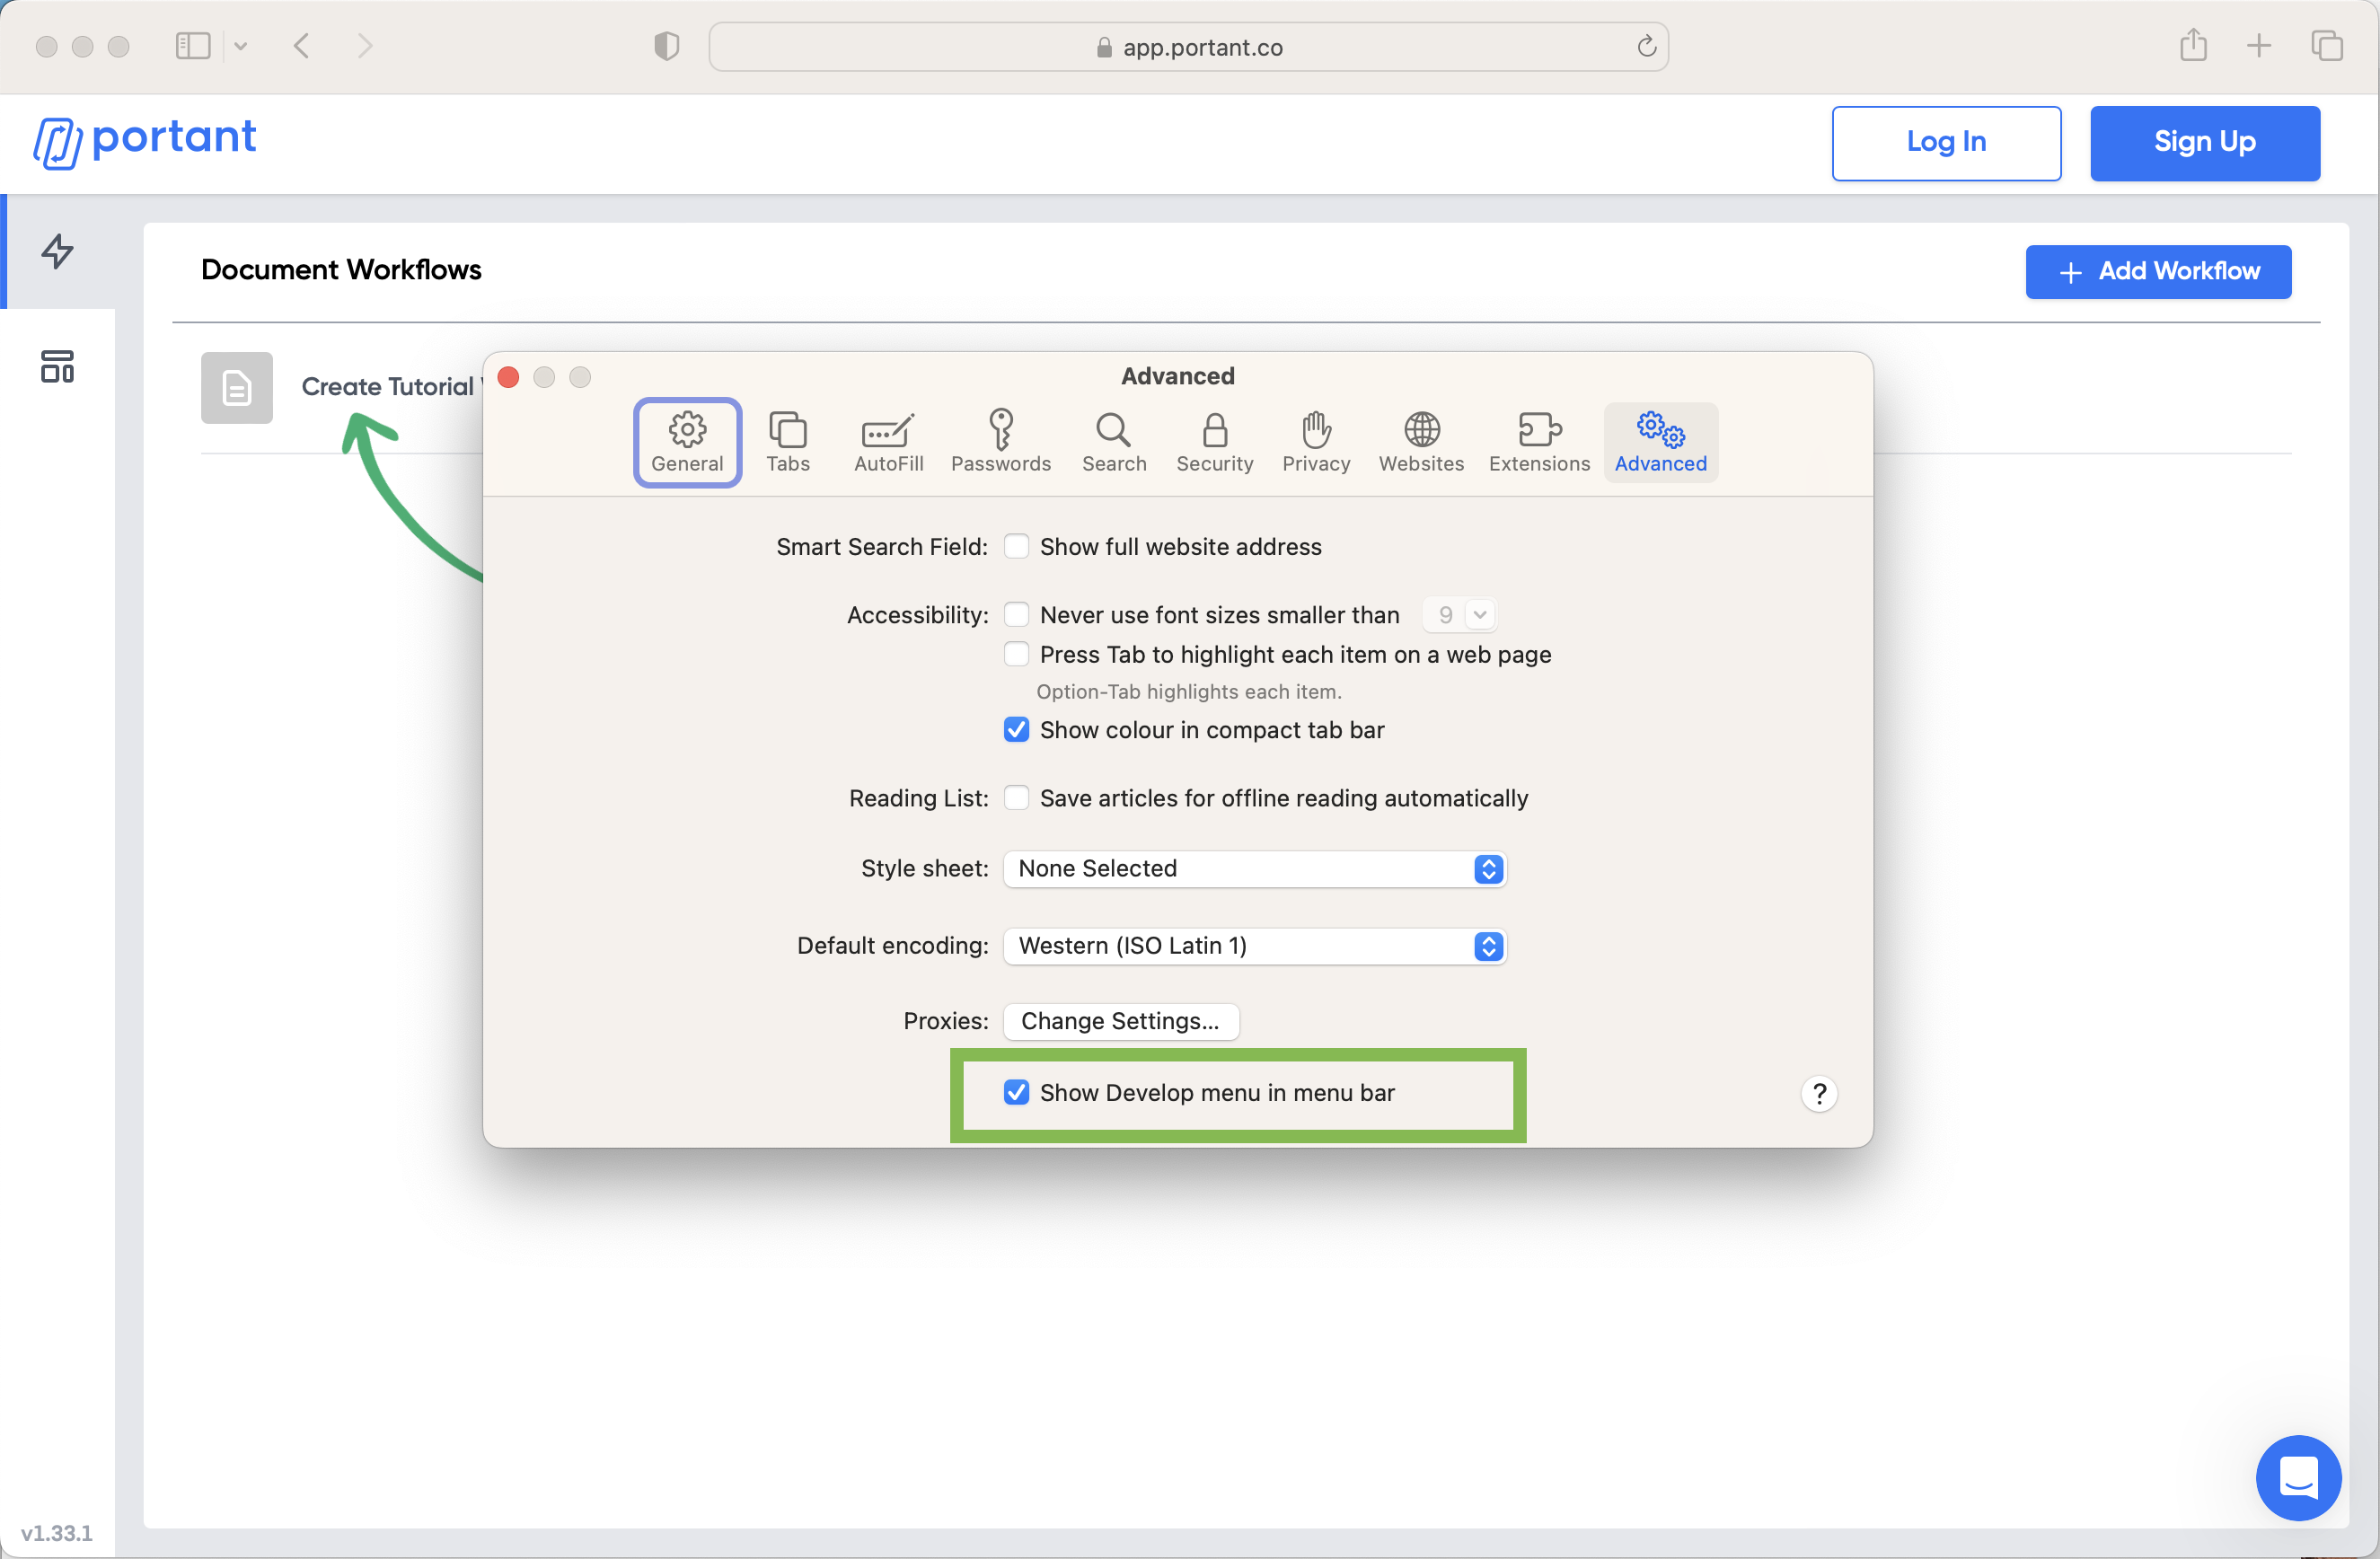Toggle the Safari sidebar icon
The image size is (2380, 1559).
[x=193, y=46]
